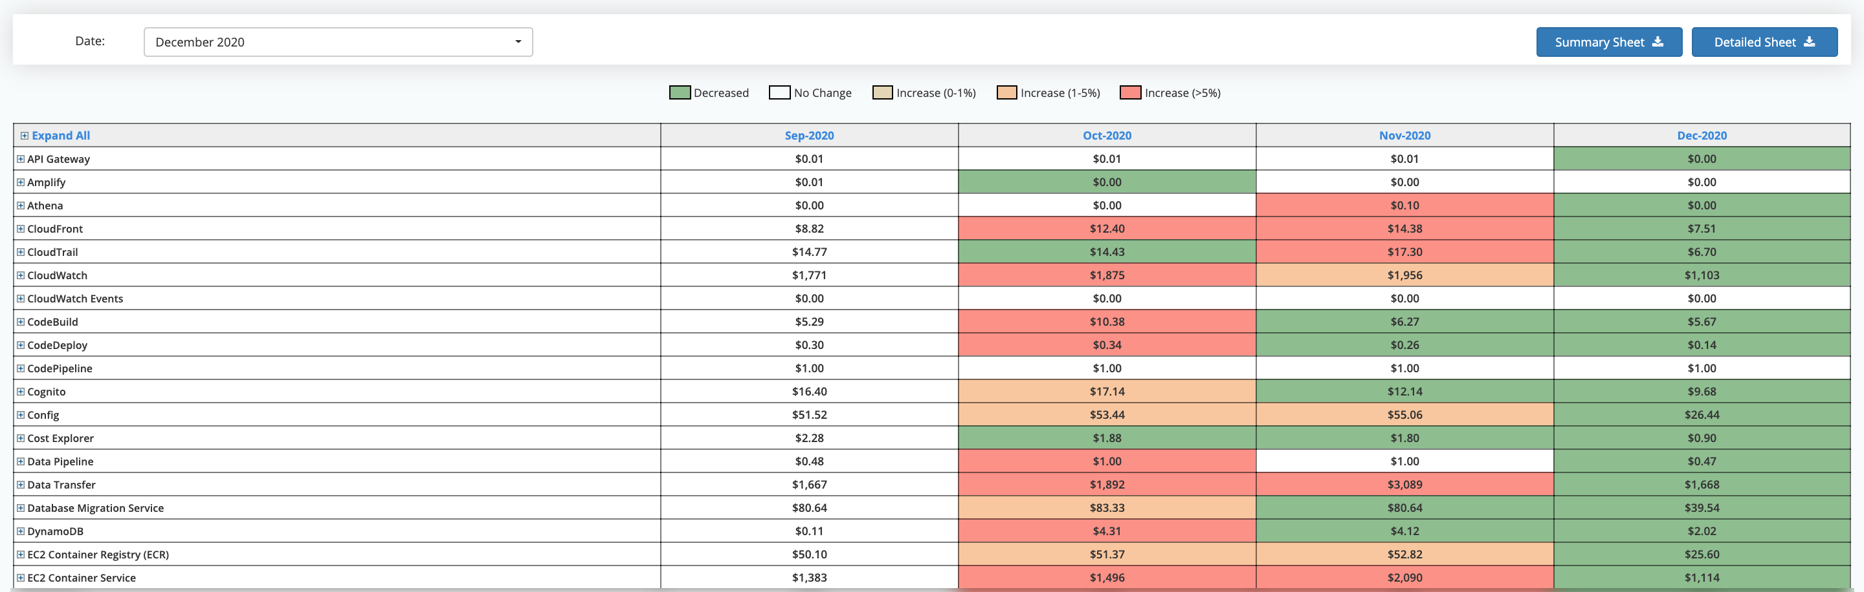The width and height of the screenshot is (1864, 592).
Task: Select CodeBuild Oct-2020 cost $10.38
Action: pyautogui.click(x=1107, y=322)
